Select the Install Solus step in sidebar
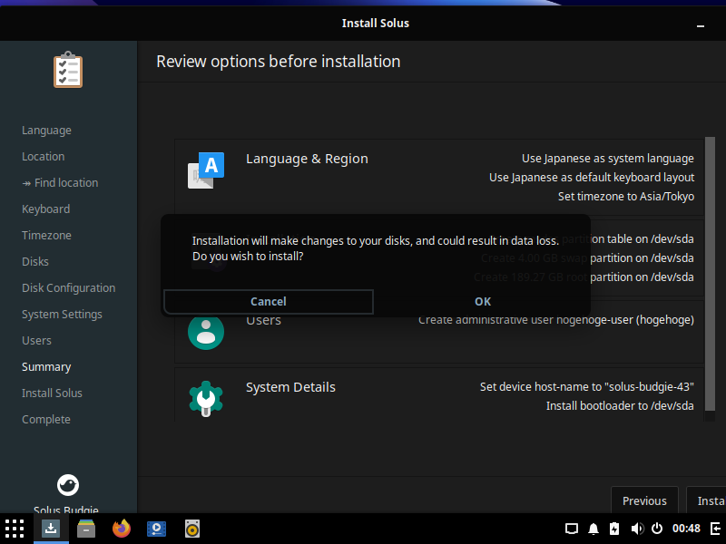The height and width of the screenshot is (544, 726). (52, 393)
